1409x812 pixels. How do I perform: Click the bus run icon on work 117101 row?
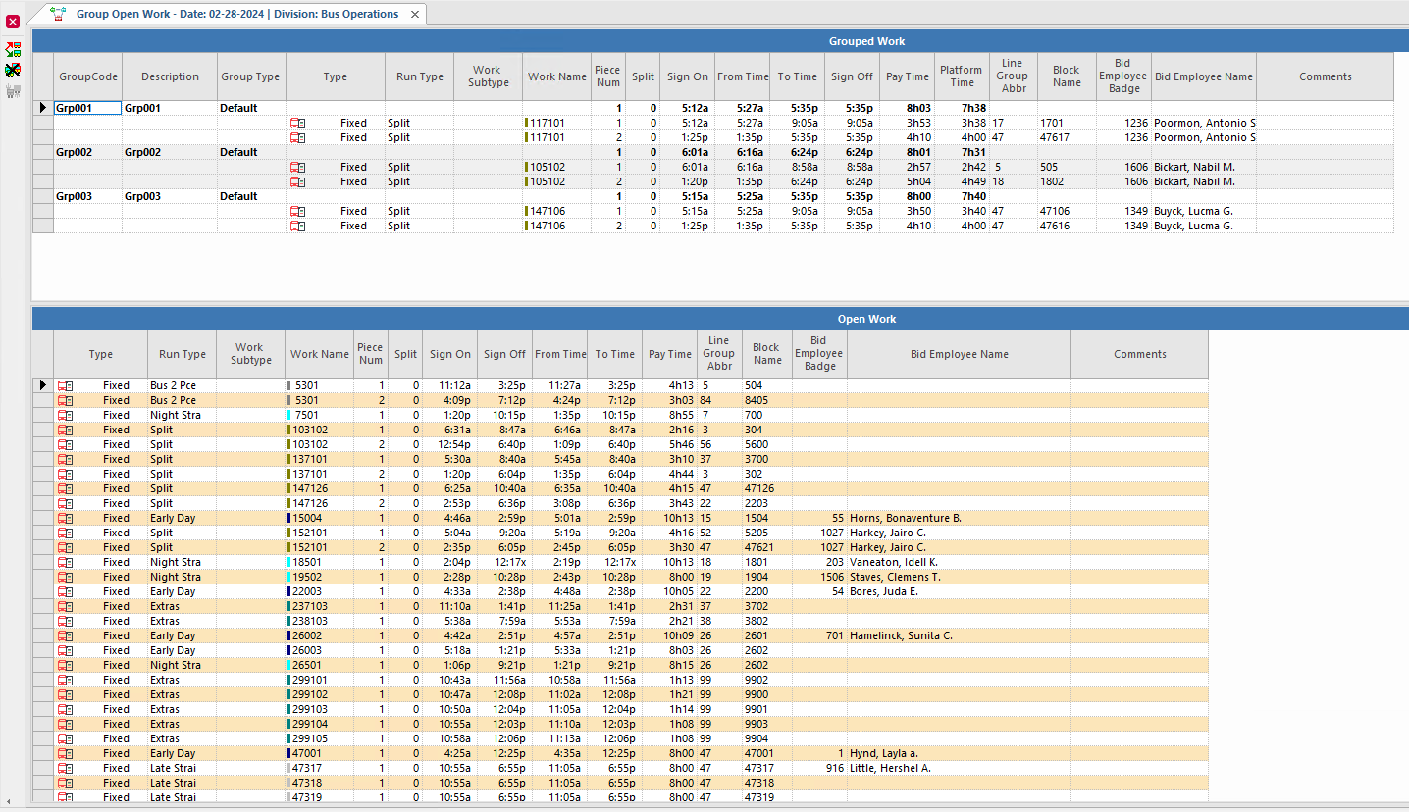(x=299, y=123)
